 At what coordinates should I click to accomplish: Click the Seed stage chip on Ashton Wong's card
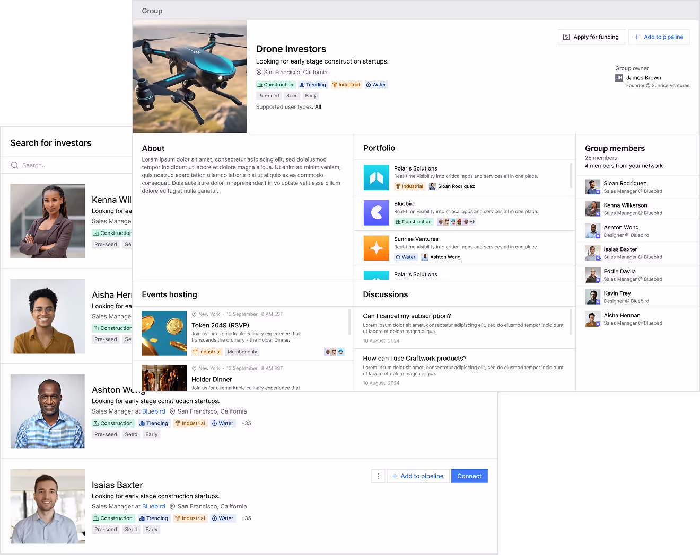point(132,435)
